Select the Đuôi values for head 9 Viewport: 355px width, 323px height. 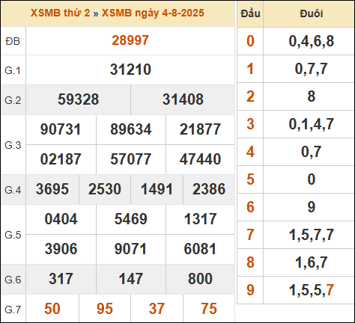[x=312, y=290]
